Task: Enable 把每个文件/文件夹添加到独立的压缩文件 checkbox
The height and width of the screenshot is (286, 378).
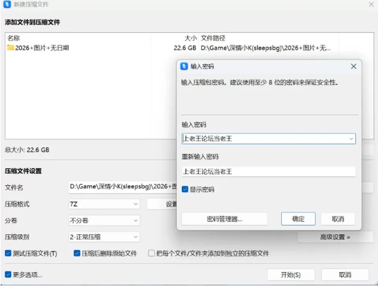Action: [x=151, y=253]
